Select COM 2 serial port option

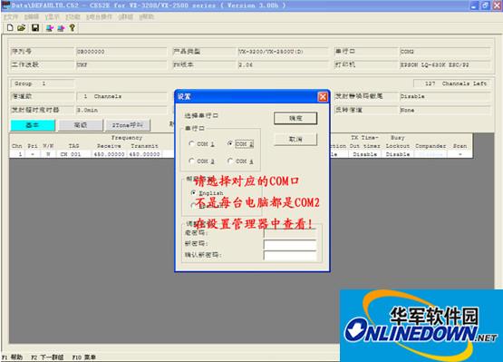(x=240, y=144)
